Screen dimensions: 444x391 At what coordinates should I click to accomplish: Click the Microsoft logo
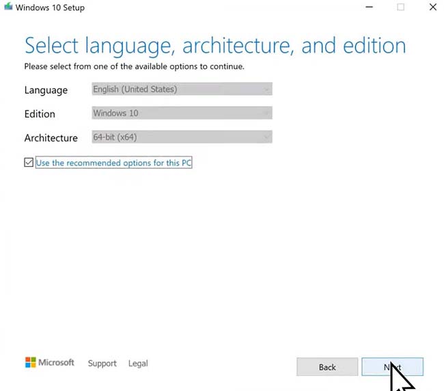(x=50, y=362)
